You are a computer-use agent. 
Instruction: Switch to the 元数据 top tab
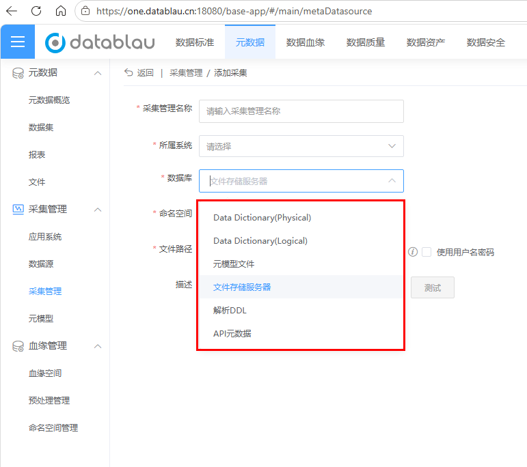click(250, 42)
